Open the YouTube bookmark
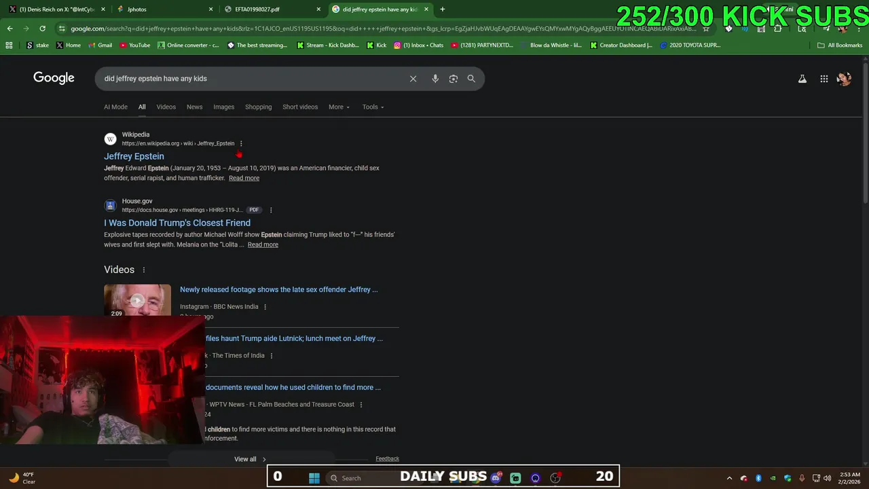 134,46
